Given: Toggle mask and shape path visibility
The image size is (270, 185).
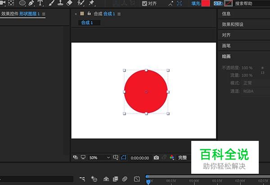Looking at the screenshot, I should click(x=124, y=157).
